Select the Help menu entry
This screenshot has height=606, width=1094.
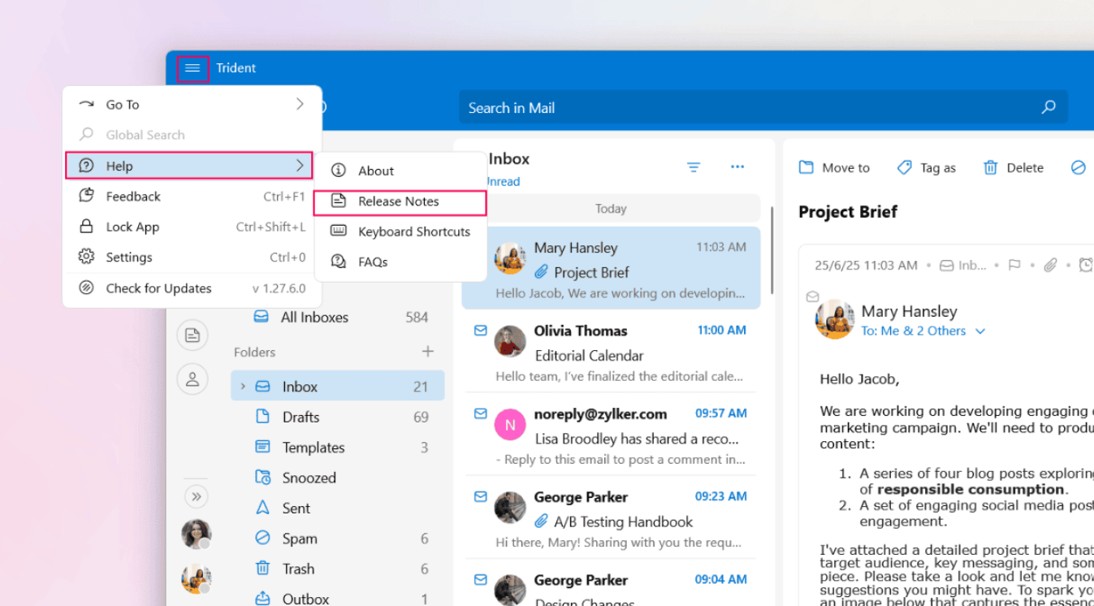point(188,166)
